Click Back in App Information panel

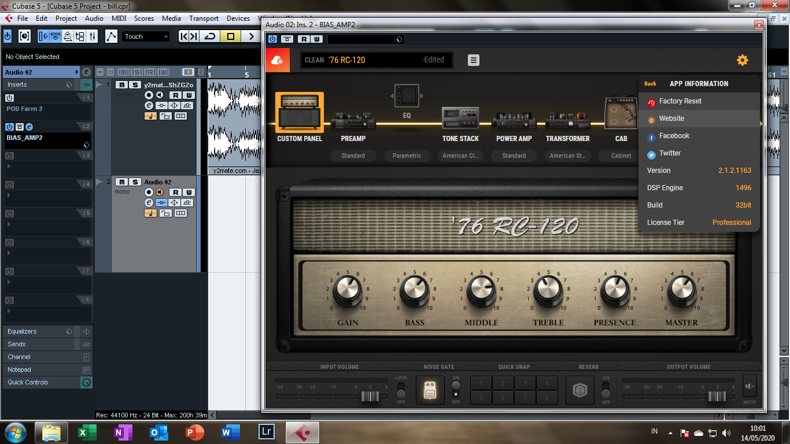(x=650, y=84)
